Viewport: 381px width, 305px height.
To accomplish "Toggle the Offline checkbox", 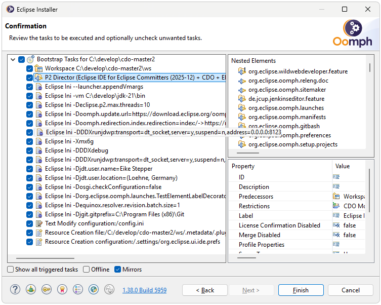I will coord(87,270).
